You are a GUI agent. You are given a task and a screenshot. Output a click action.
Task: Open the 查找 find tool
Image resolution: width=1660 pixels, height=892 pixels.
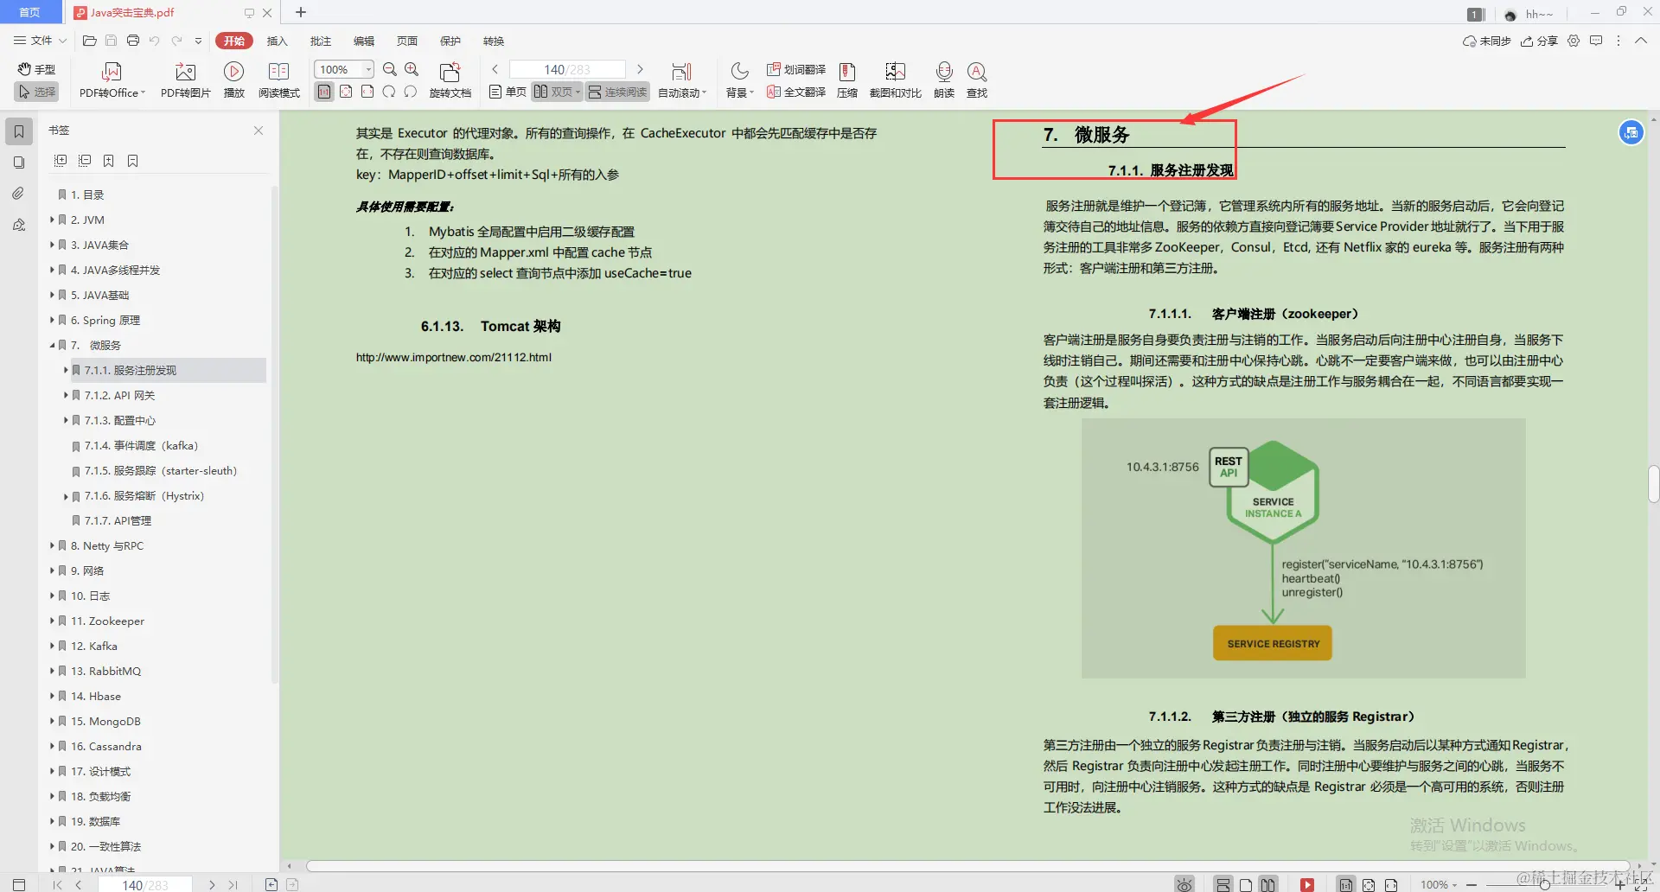point(976,79)
